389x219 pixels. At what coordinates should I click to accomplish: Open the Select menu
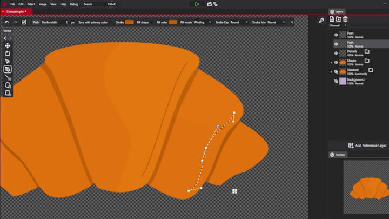[x=31, y=4]
